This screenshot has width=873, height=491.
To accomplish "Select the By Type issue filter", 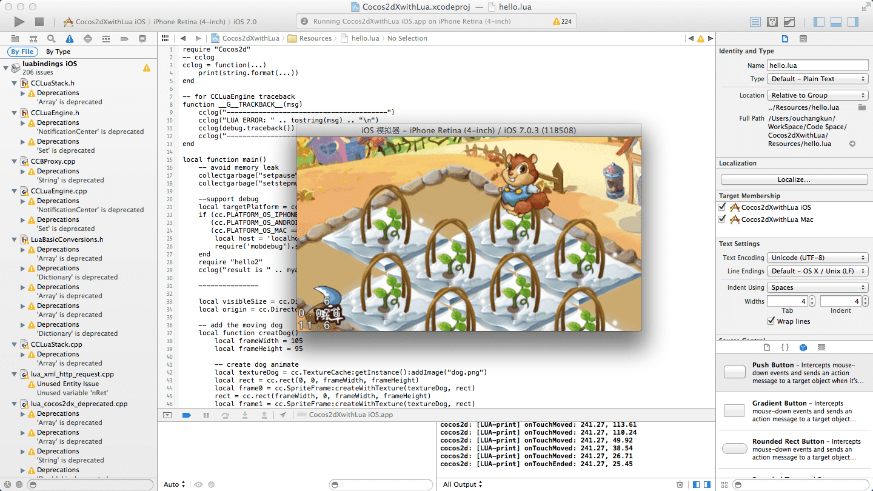I will pos(58,52).
